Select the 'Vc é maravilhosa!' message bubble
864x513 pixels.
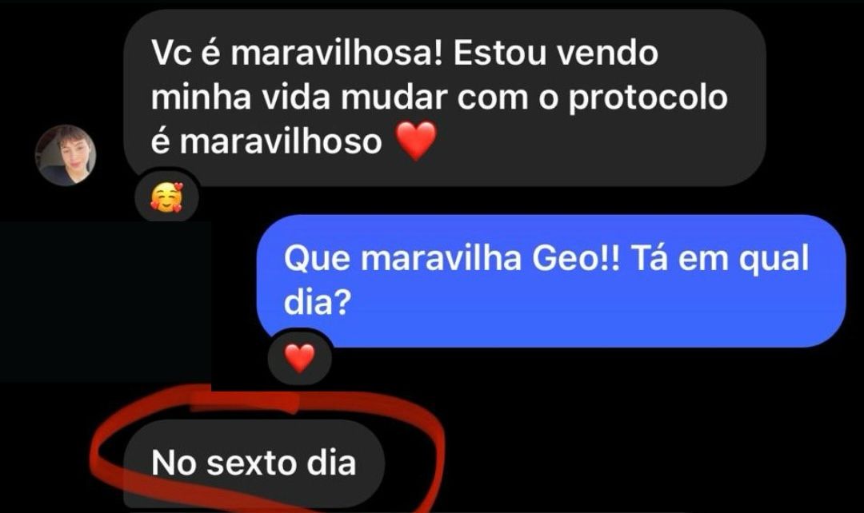coord(445,97)
